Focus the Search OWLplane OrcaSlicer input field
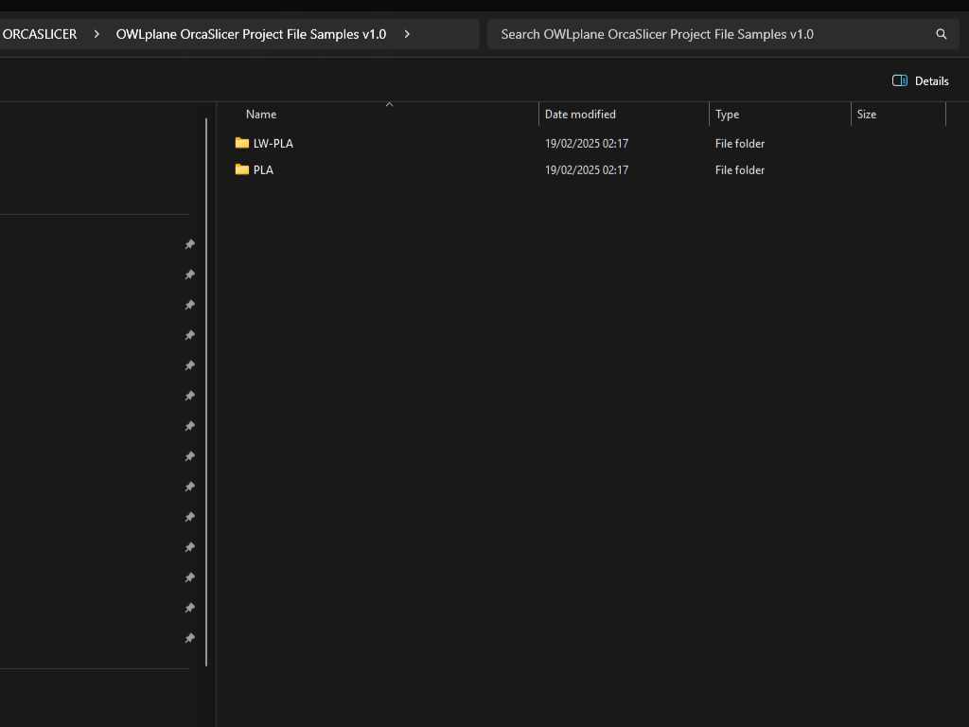Image resolution: width=969 pixels, height=727 pixels. pos(710,34)
